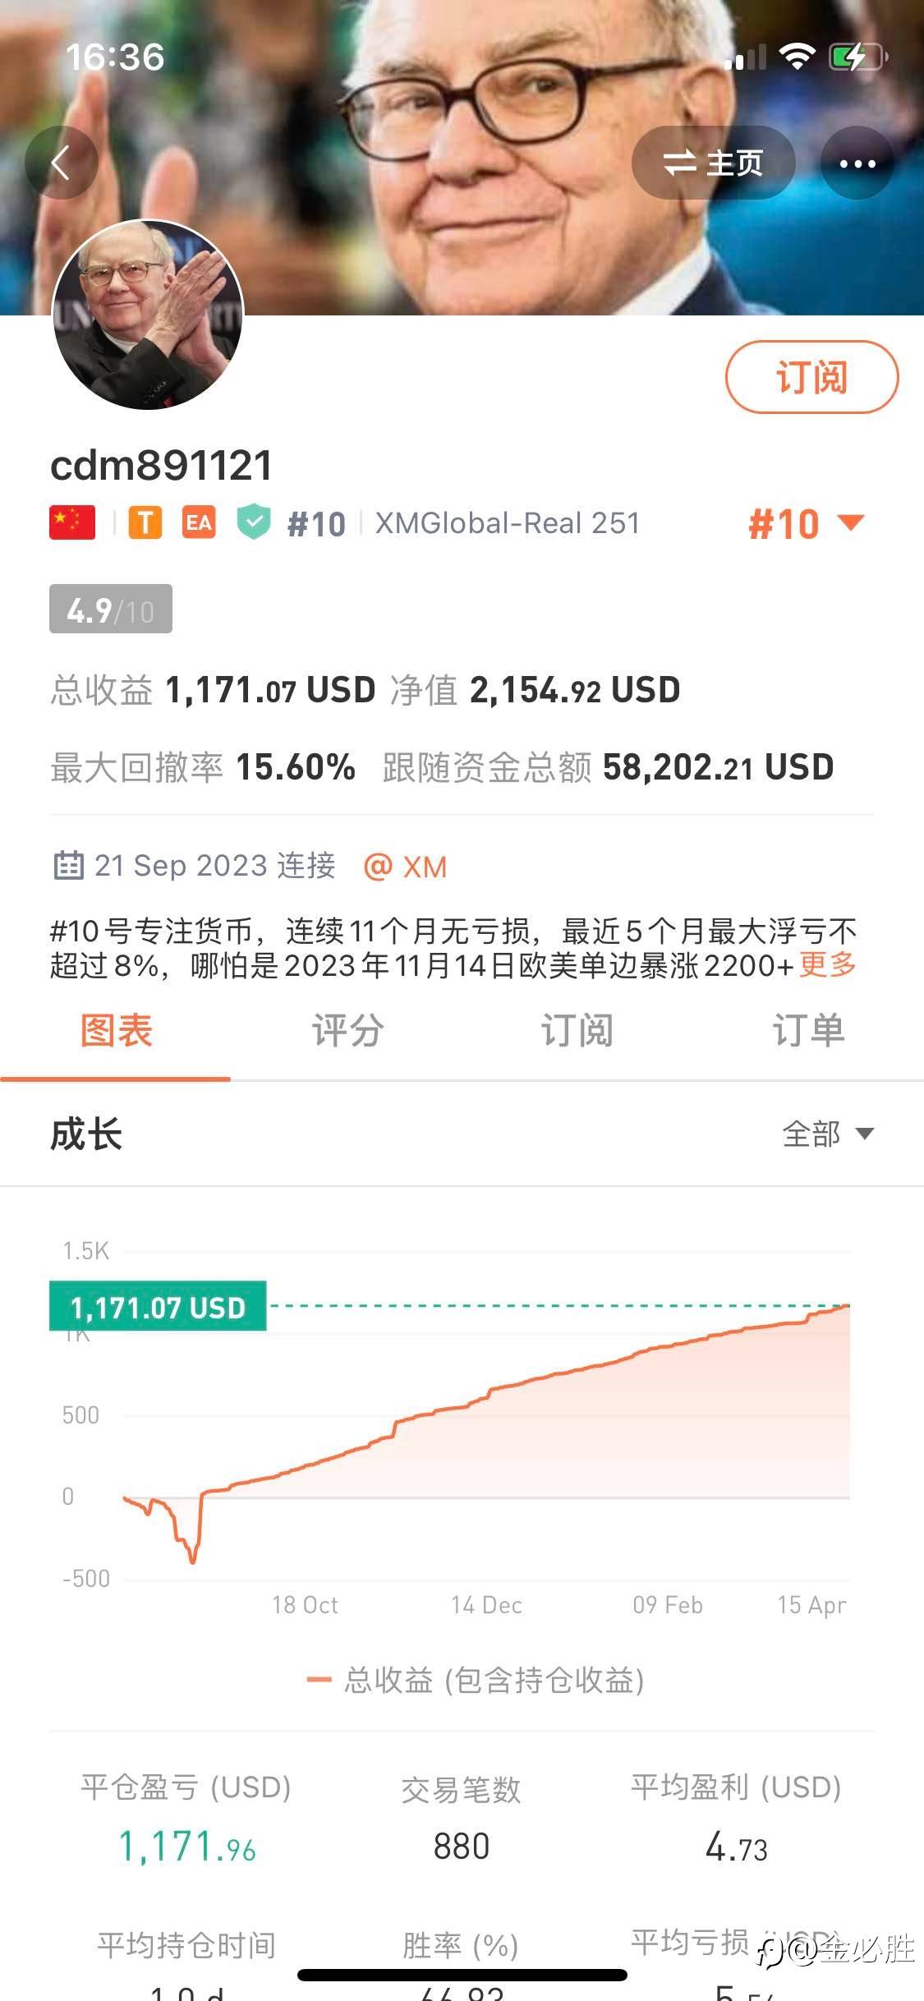Screen dimensions: 924x2001
Task: Open the profile avatar photo
Action: click(x=148, y=315)
